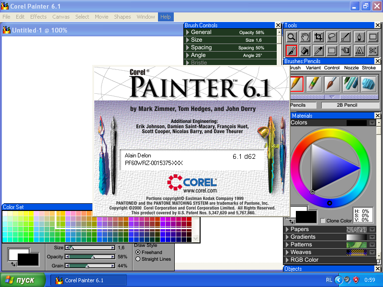
Task: Expand the Patterns section triangle
Action: click(x=287, y=244)
